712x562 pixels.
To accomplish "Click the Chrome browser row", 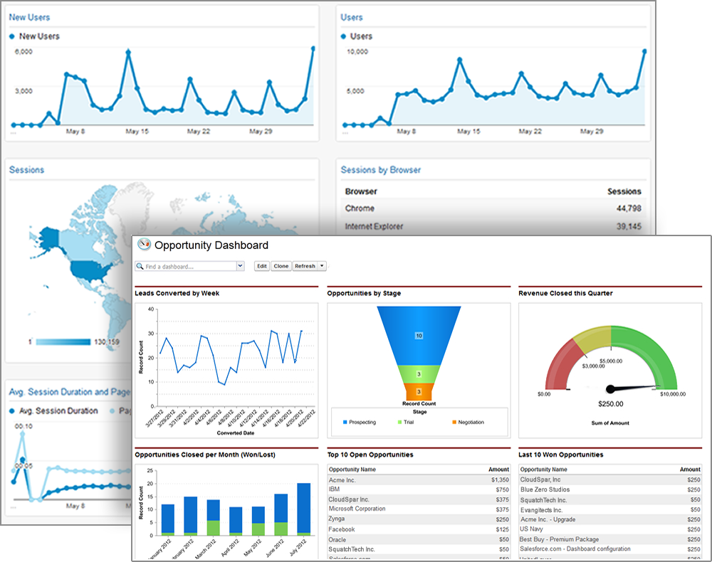I will pos(493,208).
